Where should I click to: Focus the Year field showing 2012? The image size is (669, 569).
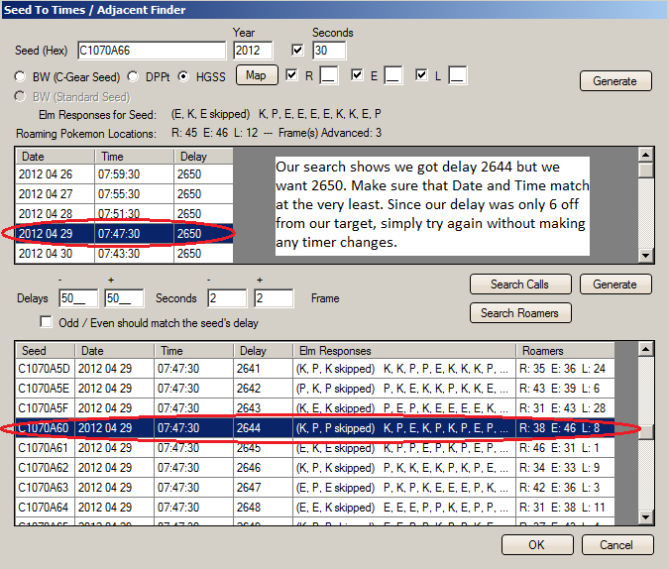(253, 51)
